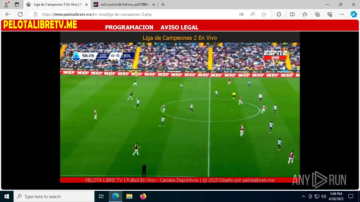Show hidden system tray icons
The width and height of the screenshot is (360, 202).
(x=303, y=196)
